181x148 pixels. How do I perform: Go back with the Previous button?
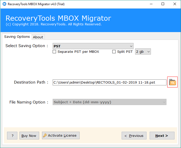pos(134,136)
